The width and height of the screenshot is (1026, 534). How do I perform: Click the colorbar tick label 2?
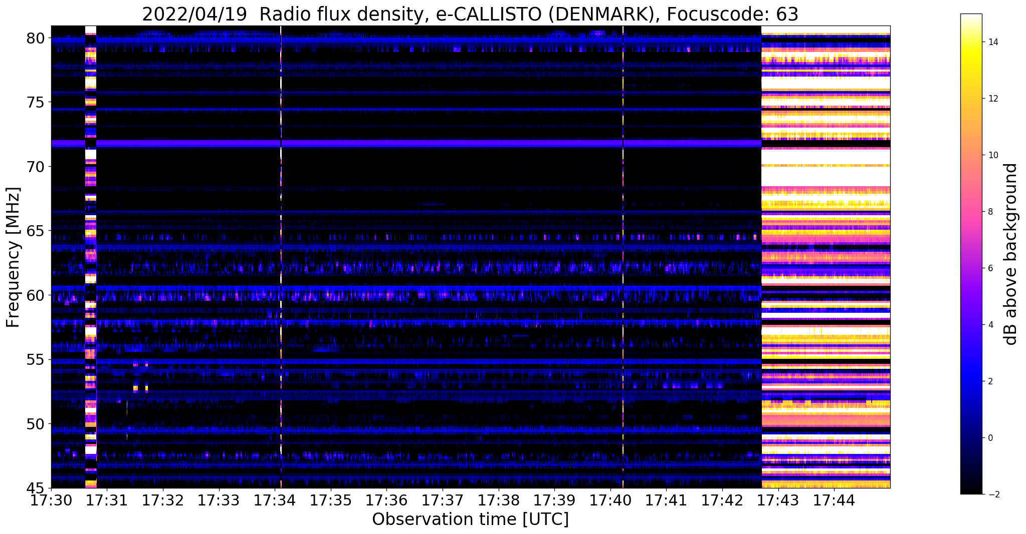[989, 381]
